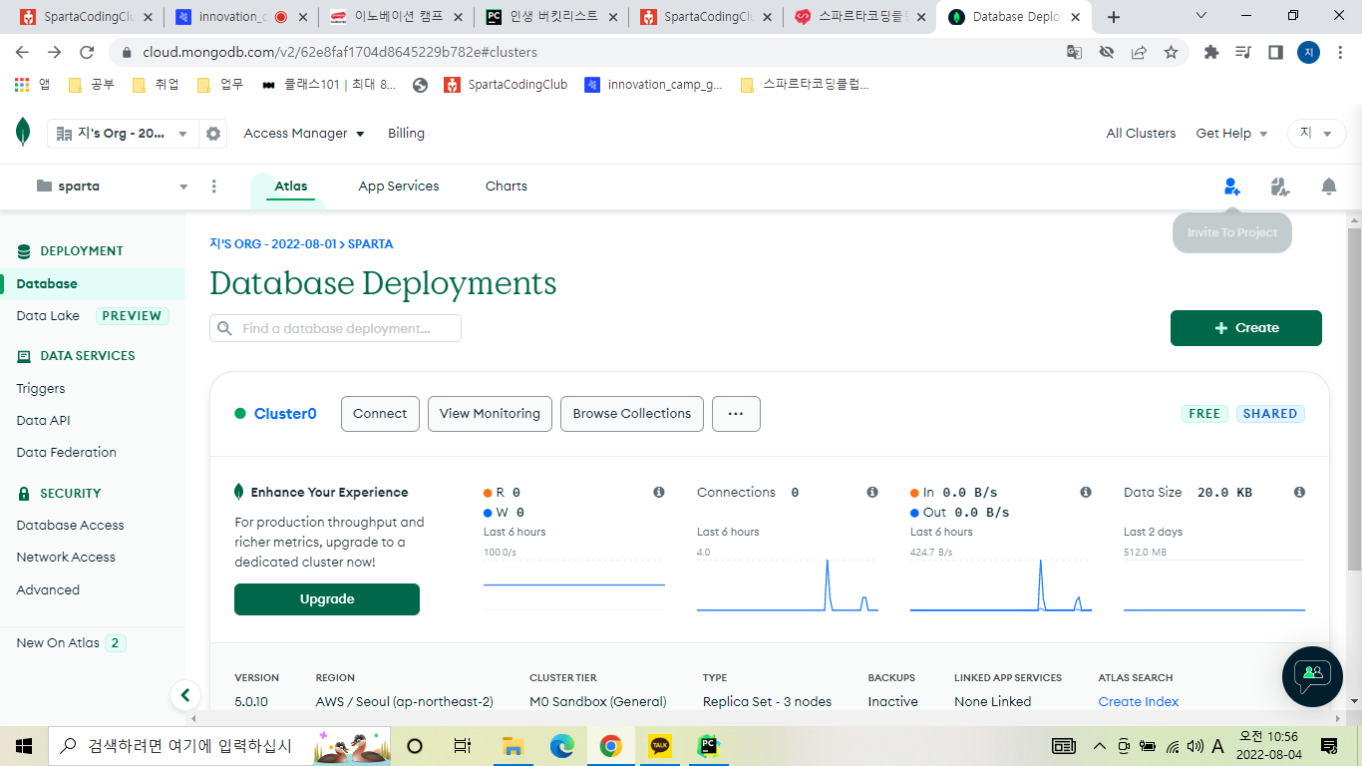Image resolution: width=1362 pixels, height=766 pixels.
Task: Open the Chrome profile avatar
Action: 1308,52
